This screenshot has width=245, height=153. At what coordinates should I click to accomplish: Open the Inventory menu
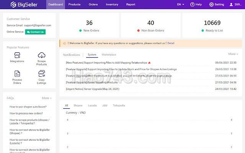point(112,5)
